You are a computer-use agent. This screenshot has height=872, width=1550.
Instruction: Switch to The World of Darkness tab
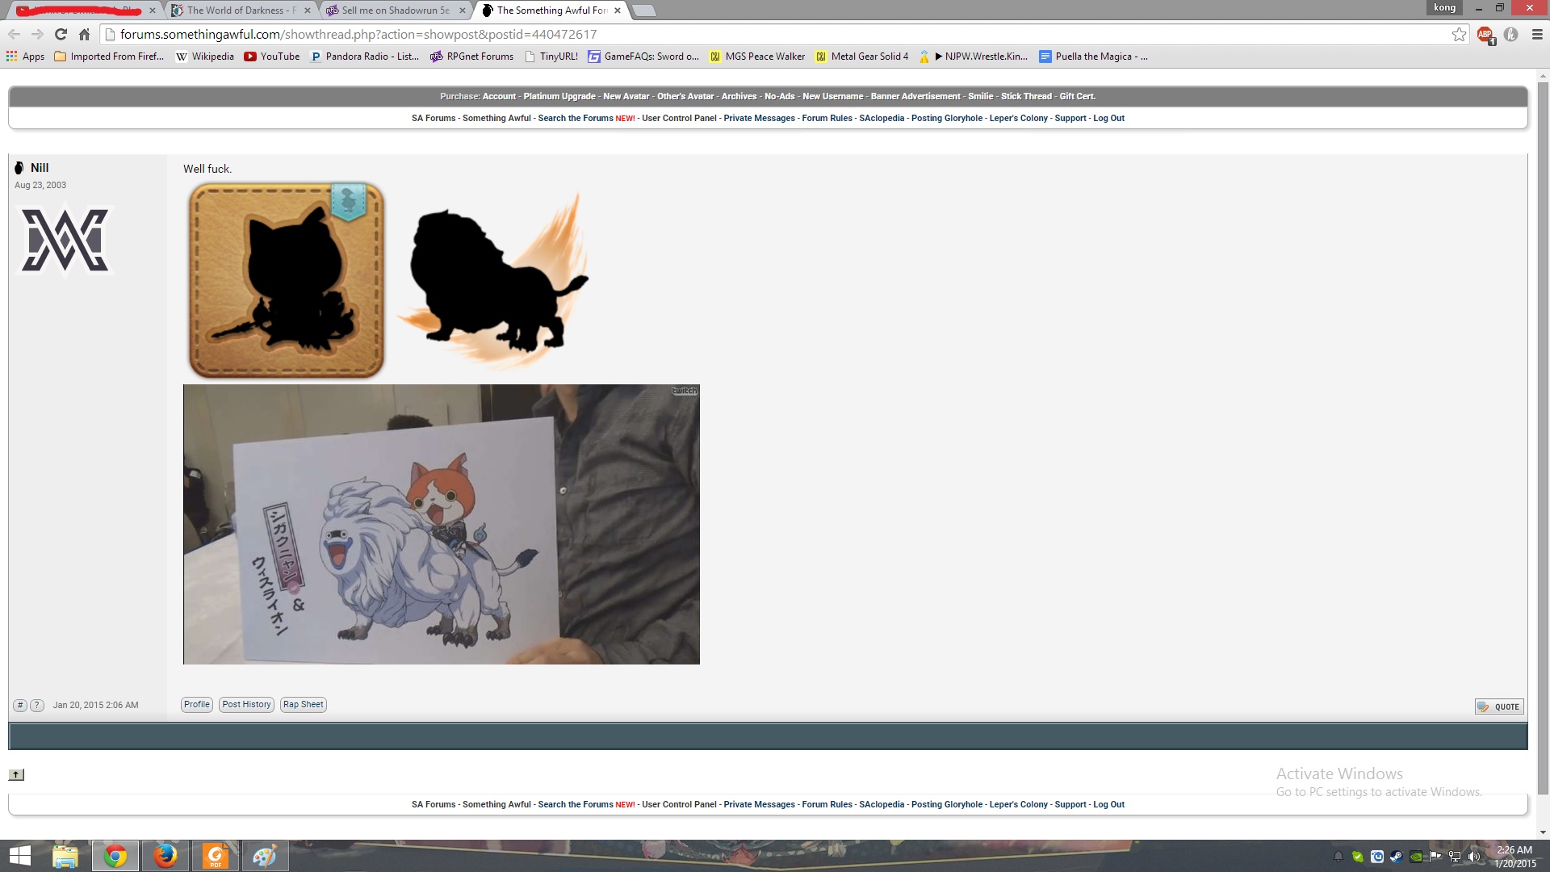[x=241, y=10]
